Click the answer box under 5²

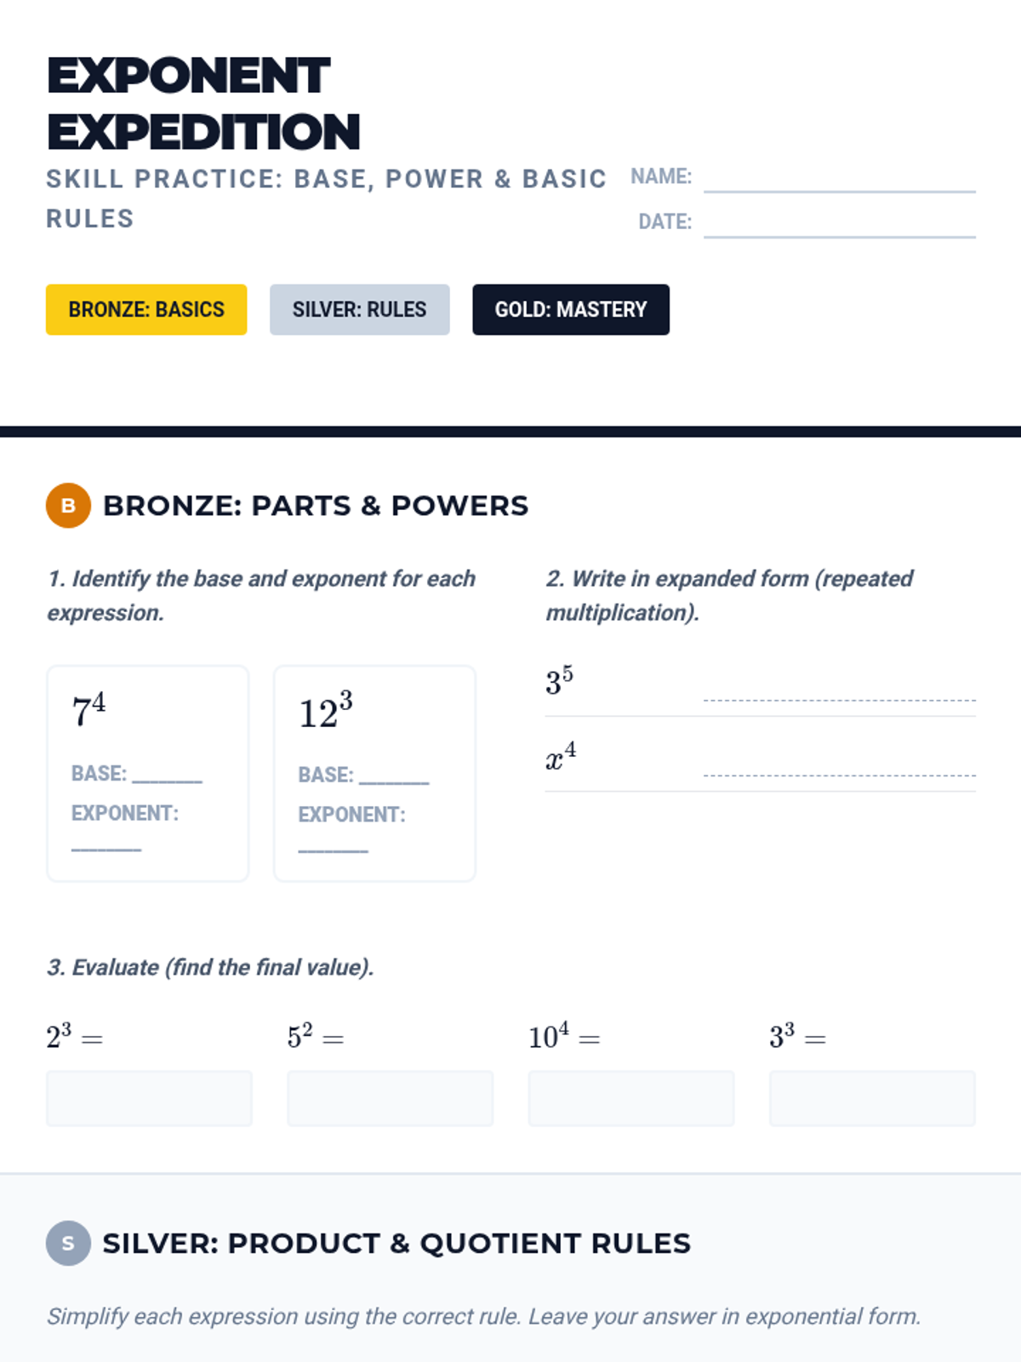pyautogui.click(x=390, y=1098)
